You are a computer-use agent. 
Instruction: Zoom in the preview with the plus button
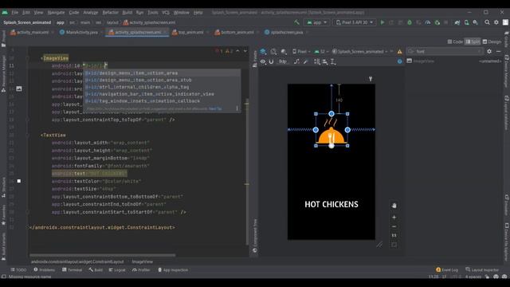[x=394, y=218]
